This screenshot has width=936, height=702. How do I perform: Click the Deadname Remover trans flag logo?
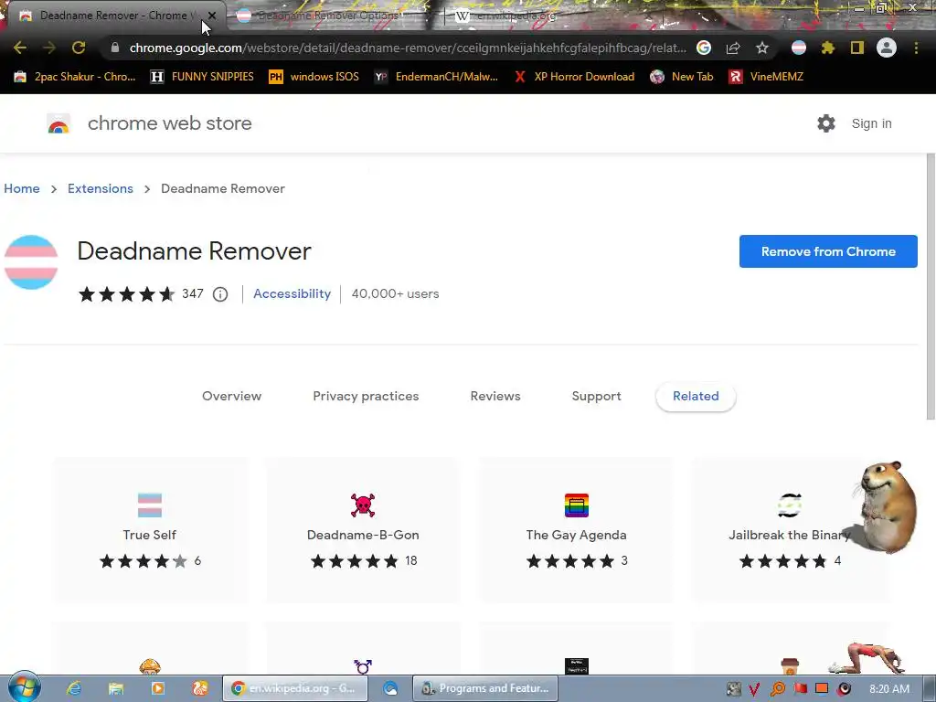pos(31,262)
